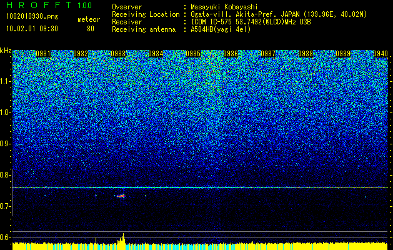Click the Receiving Location label
The height and width of the screenshot is (250, 393).
point(146,14)
